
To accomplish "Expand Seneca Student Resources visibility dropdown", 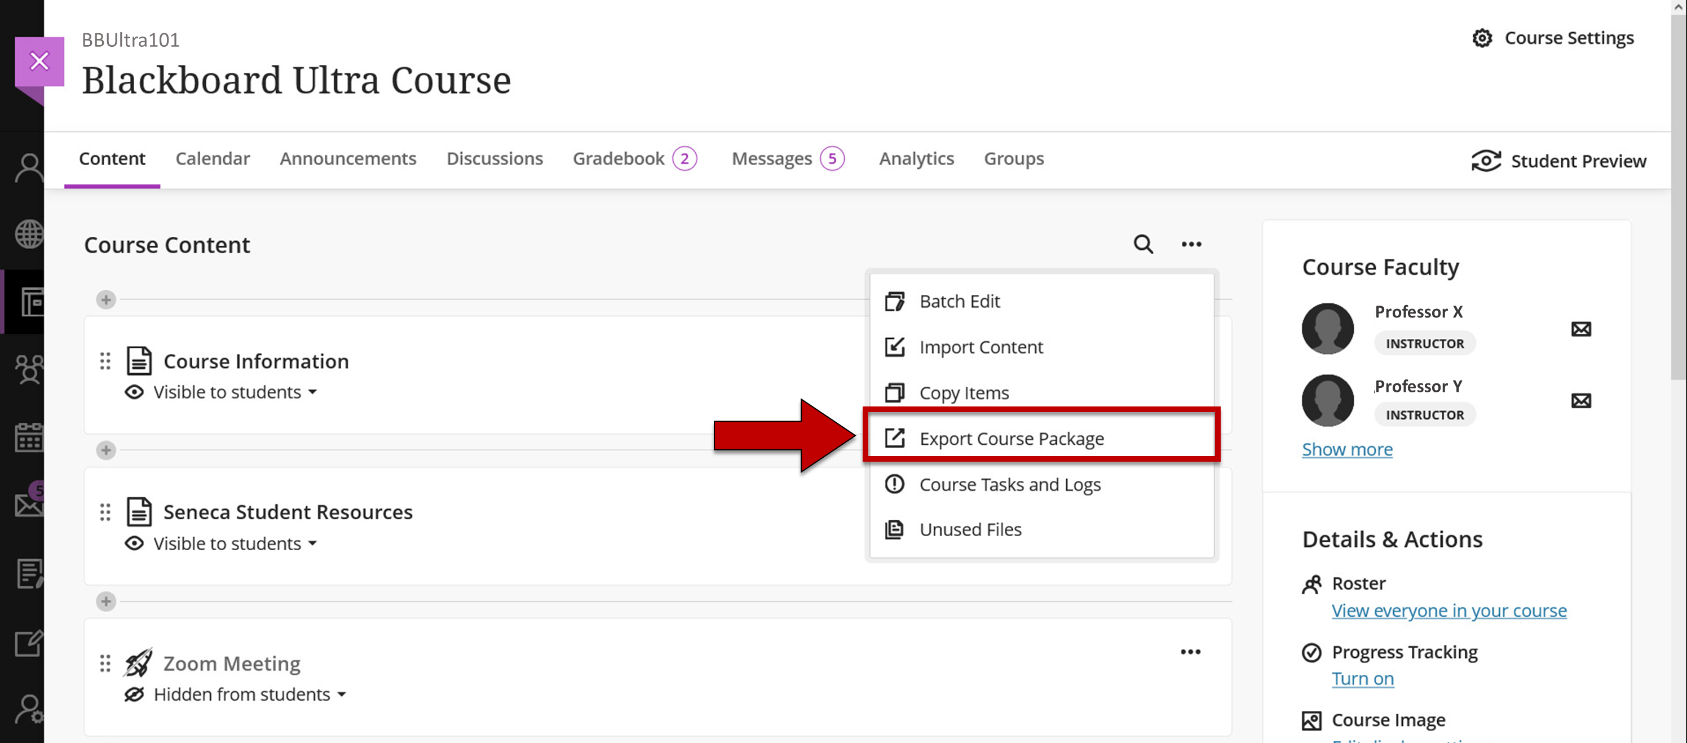I will [x=312, y=543].
